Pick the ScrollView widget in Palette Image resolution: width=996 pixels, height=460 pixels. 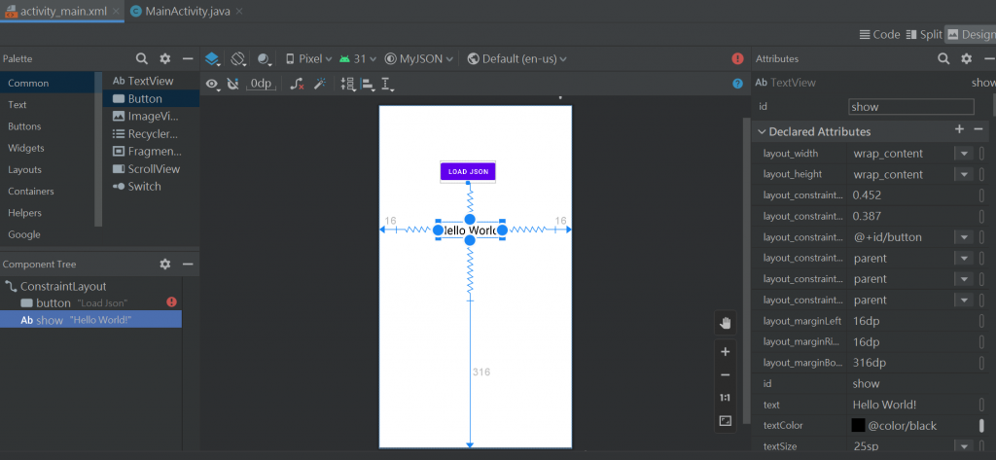click(x=151, y=169)
